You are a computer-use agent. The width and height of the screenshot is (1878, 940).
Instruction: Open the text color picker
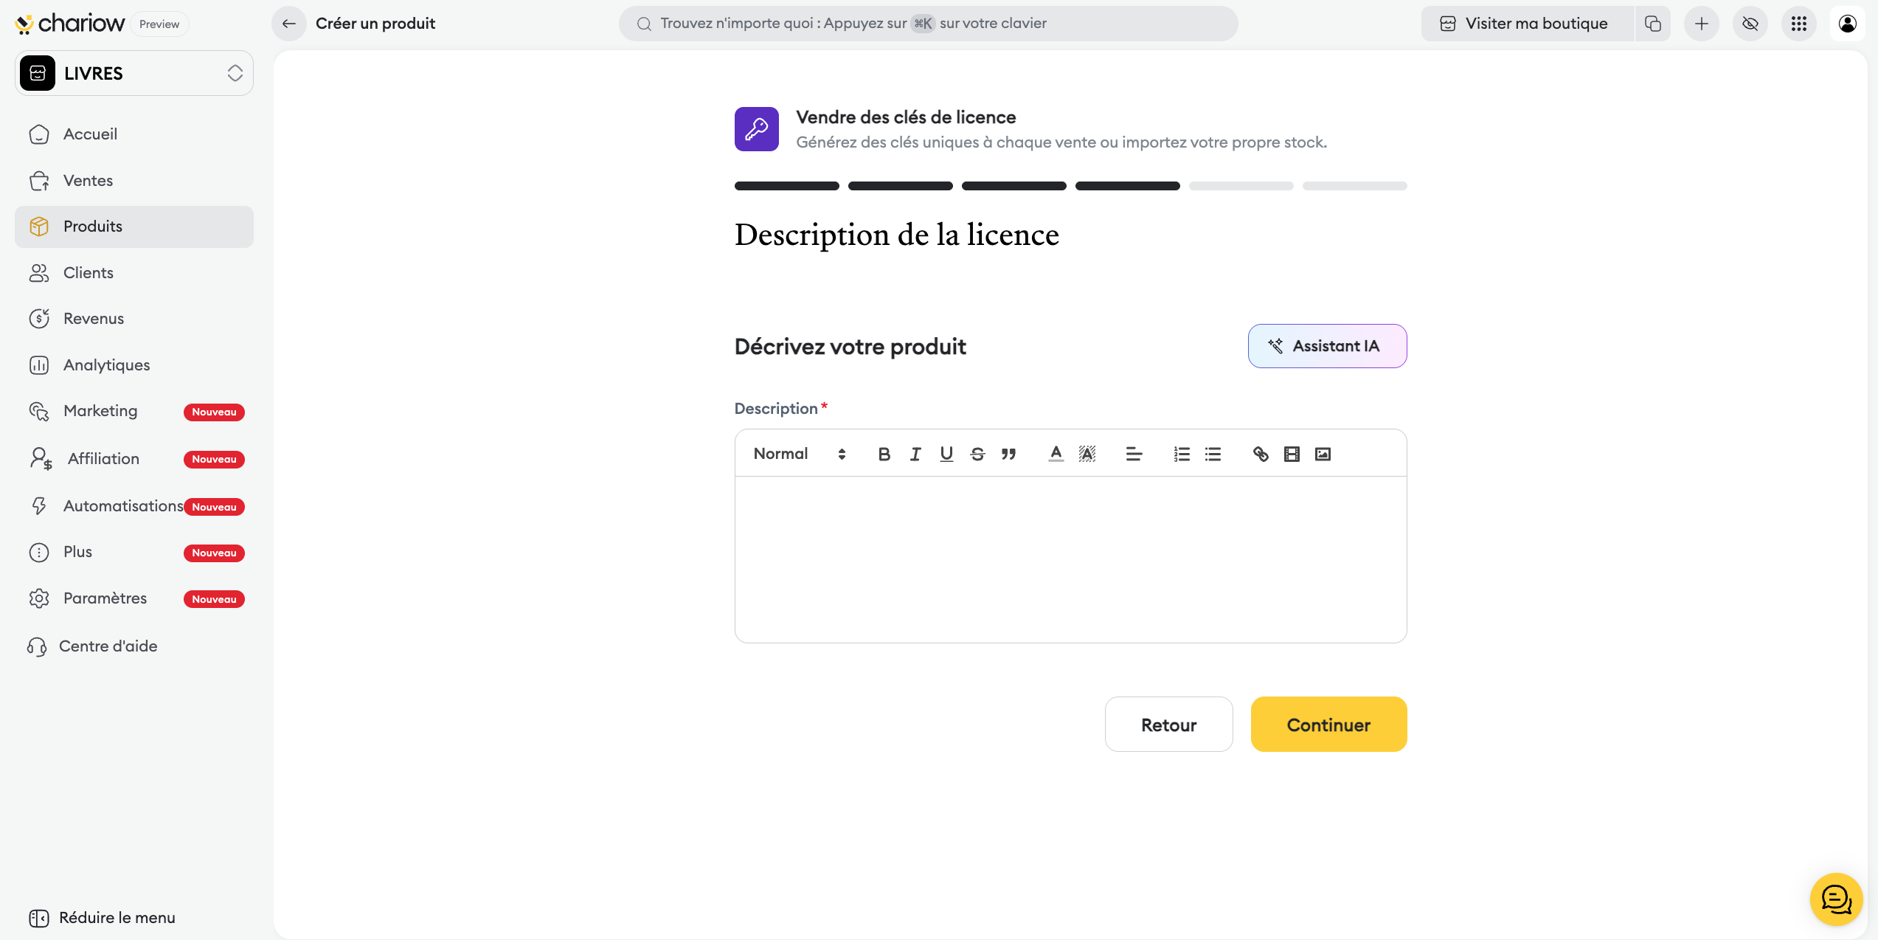click(x=1056, y=454)
